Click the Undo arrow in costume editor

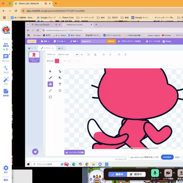coord(77,54)
